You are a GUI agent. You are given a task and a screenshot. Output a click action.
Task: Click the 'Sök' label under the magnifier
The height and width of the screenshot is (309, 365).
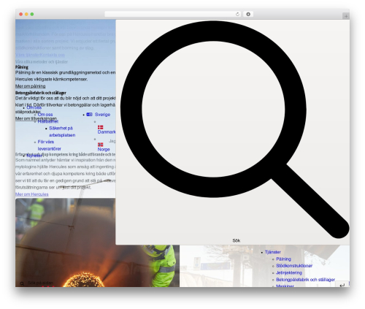[237, 240]
